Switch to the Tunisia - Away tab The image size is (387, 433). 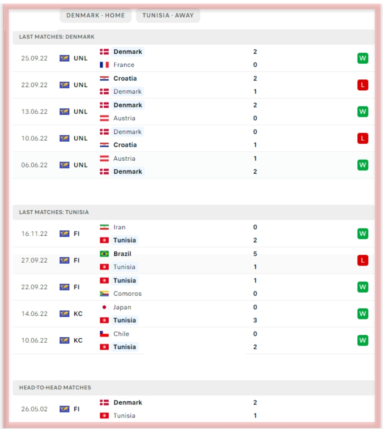pyautogui.click(x=168, y=15)
